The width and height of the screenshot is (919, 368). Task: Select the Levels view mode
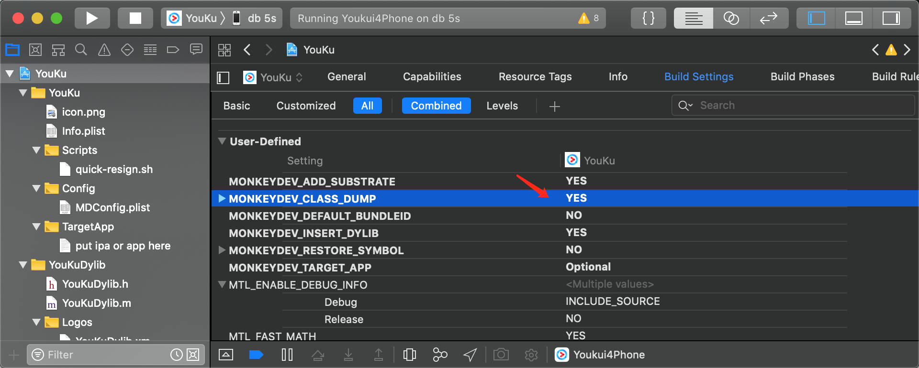click(502, 106)
